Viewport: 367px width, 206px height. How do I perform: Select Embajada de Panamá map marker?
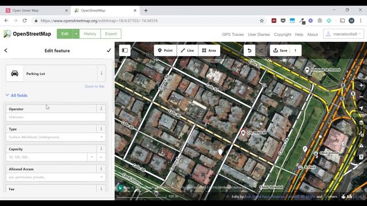pos(307,70)
